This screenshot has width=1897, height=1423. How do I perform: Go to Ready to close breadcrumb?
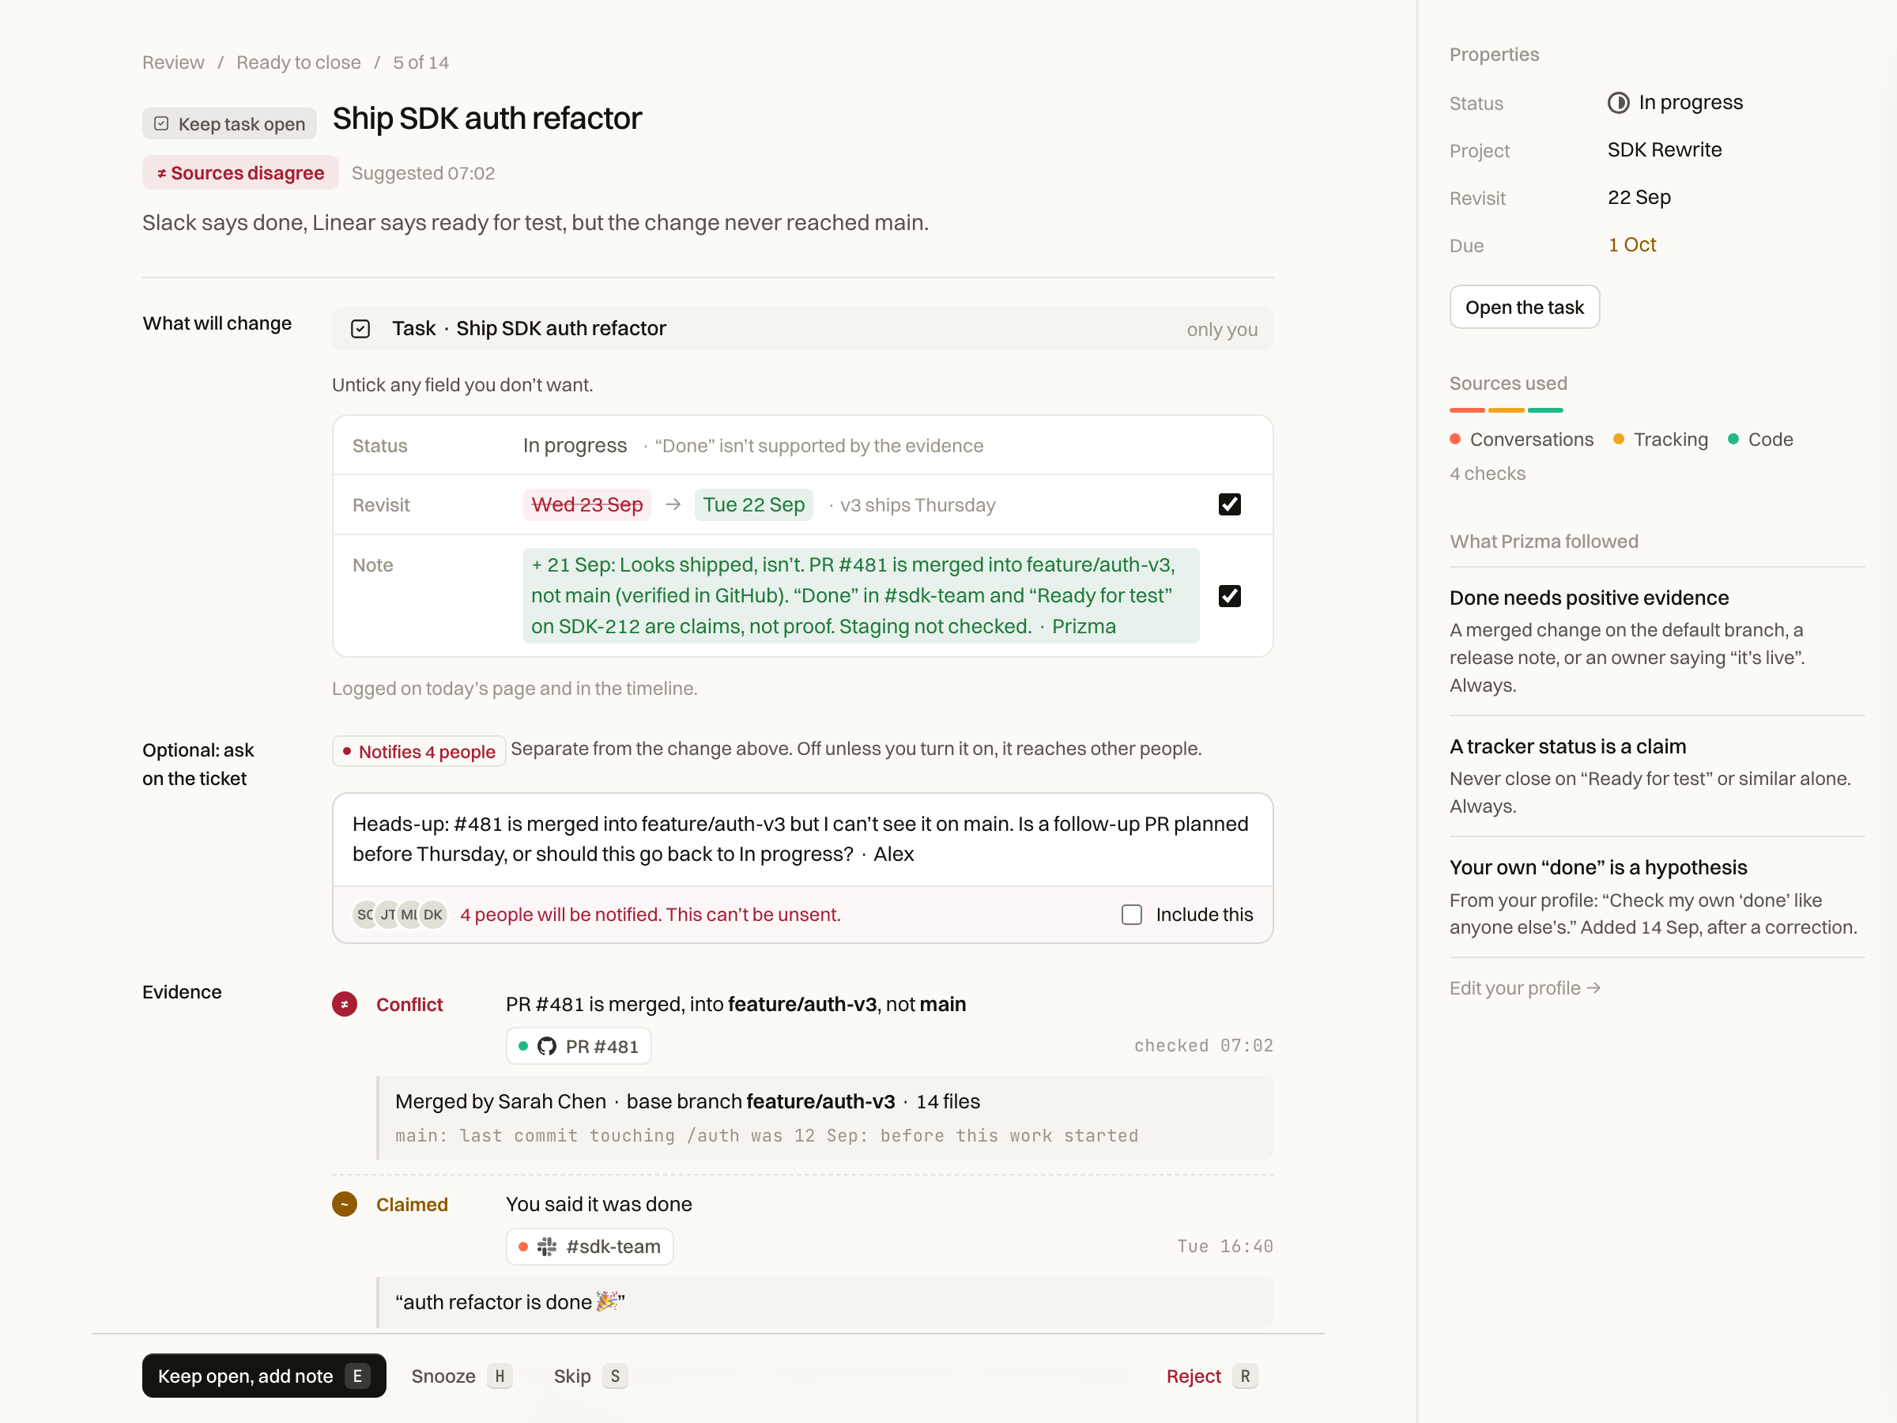299,62
